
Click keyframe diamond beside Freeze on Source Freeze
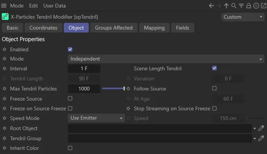tap(4, 108)
